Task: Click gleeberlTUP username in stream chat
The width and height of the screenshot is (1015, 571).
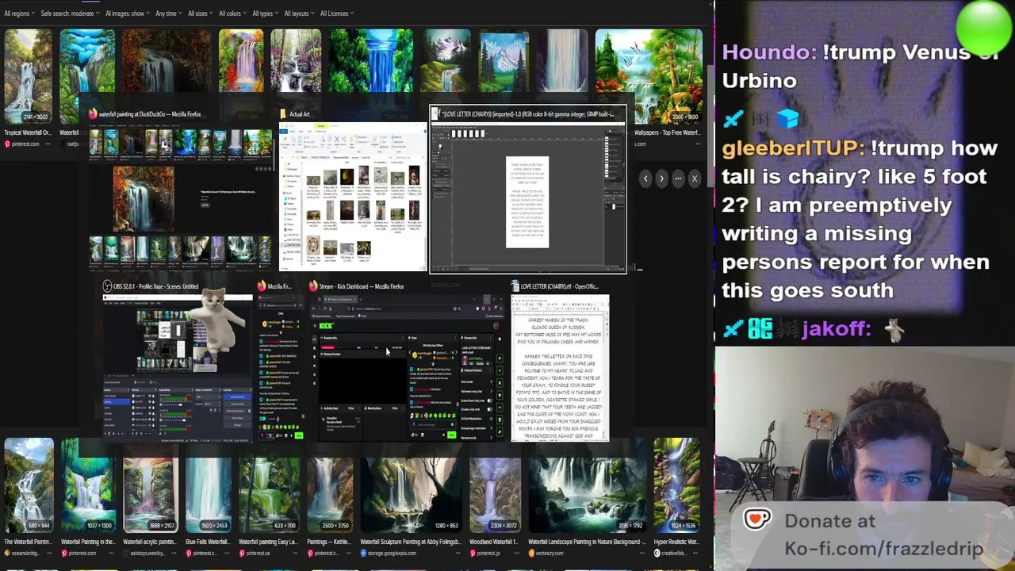Action: click(x=792, y=148)
